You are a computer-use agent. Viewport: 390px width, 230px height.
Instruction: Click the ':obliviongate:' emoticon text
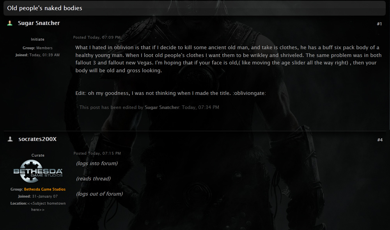tap(249, 93)
